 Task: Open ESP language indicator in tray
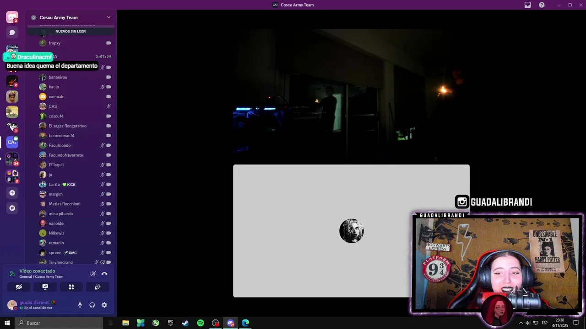[544, 323]
